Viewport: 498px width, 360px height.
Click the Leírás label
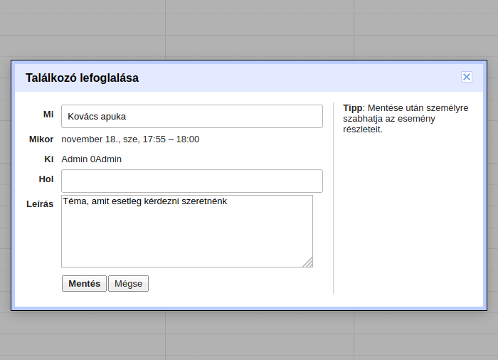tap(40, 203)
